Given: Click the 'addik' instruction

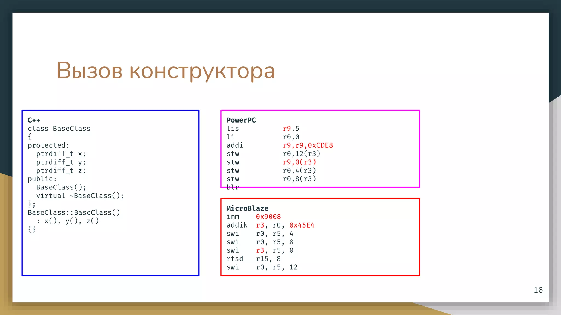Looking at the screenshot, I should click(237, 225).
